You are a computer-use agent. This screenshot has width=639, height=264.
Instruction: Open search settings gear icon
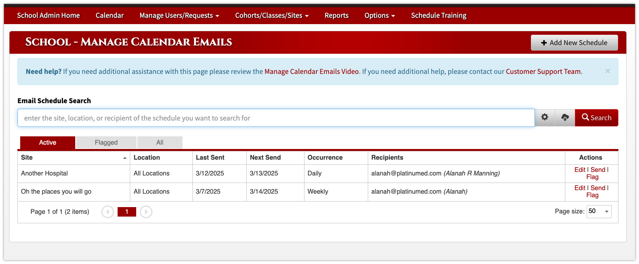pyautogui.click(x=545, y=117)
